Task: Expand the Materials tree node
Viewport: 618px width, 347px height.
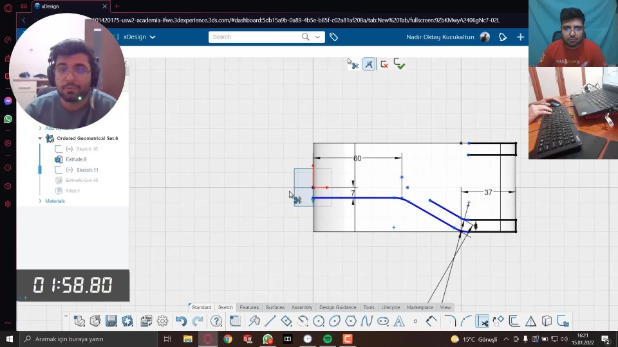Action: (x=40, y=201)
